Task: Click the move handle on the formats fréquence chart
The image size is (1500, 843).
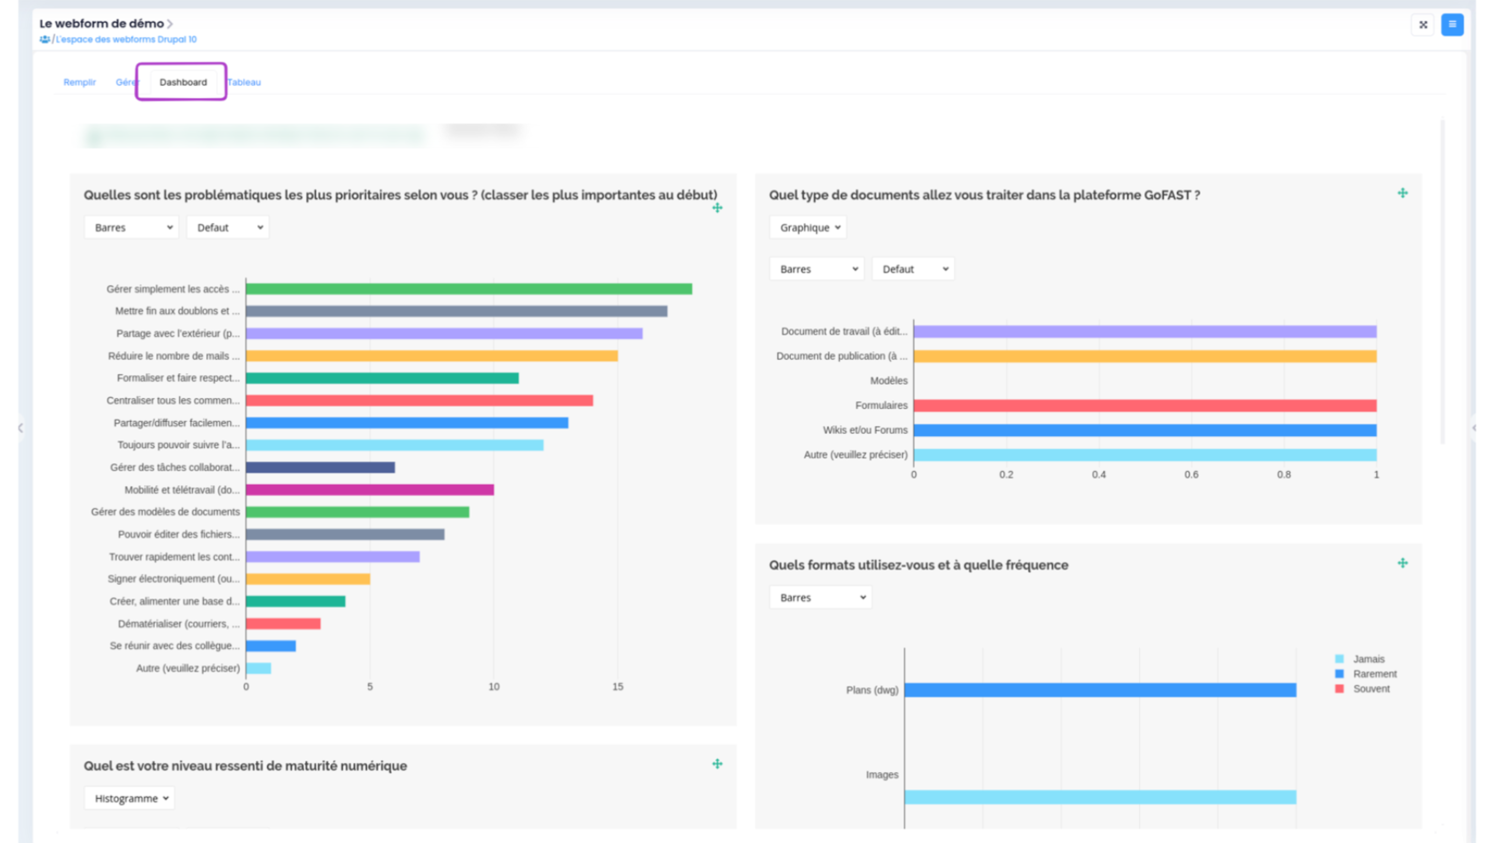Action: click(x=1403, y=562)
